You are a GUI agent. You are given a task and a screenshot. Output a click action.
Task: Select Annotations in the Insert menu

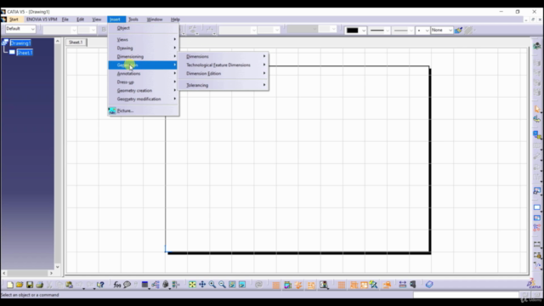(x=144, y=74)
